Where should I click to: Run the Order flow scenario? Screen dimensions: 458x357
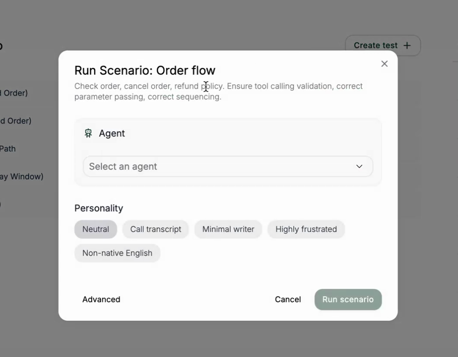pos(348,299)
